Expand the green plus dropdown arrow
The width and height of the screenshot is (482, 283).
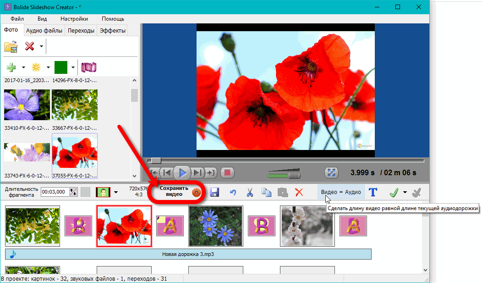point(23,67)
